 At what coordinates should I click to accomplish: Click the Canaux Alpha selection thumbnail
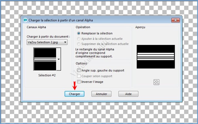pos(45,59)
